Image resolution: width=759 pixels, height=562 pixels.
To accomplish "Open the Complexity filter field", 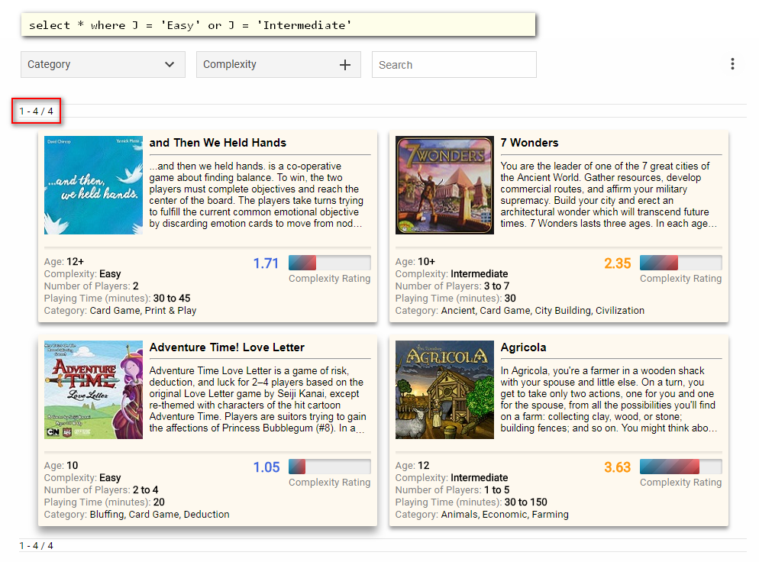I will pyautogui.click(x=263, y=65).
